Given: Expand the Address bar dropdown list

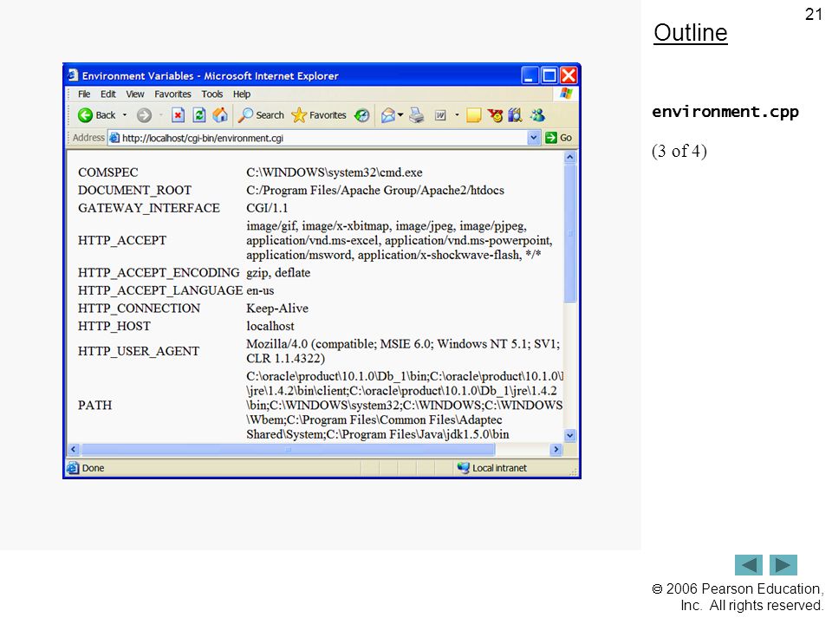Looking at the screenshot, I should coord(533,138).
